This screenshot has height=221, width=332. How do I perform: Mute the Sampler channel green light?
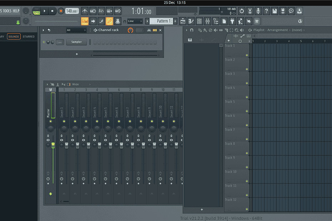pos(44,42)
